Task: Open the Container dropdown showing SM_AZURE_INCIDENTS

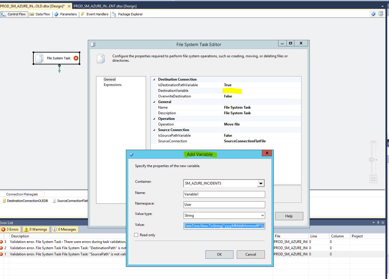Action: (260, 183)
